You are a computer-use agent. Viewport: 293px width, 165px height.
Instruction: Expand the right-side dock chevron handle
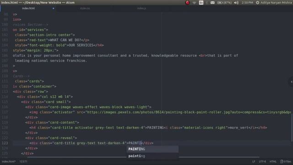pos(291,82)
